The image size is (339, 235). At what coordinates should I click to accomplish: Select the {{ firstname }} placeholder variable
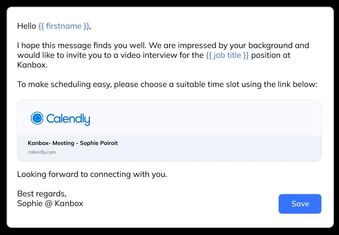[64, 26]
